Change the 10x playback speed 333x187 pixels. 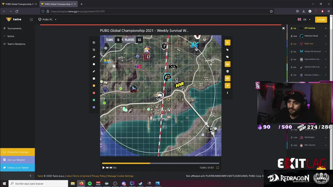click(114, 168)
